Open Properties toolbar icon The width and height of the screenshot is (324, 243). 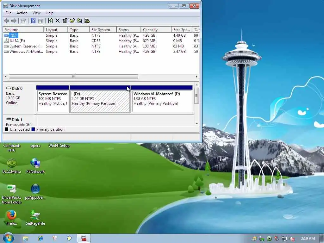(x=65, y=21)
